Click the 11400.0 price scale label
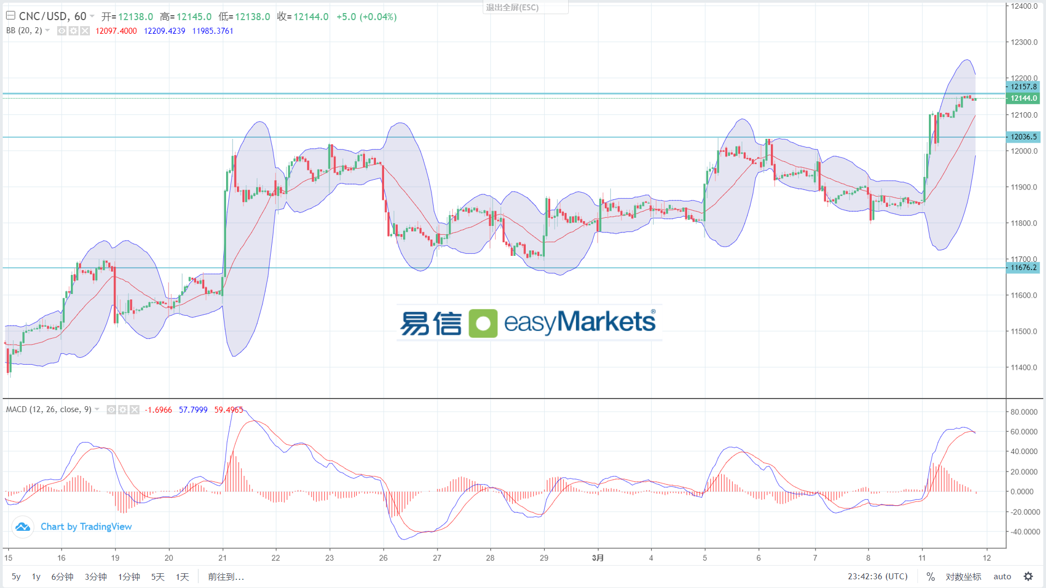The image size is (1046, 588). point(1024,367)
